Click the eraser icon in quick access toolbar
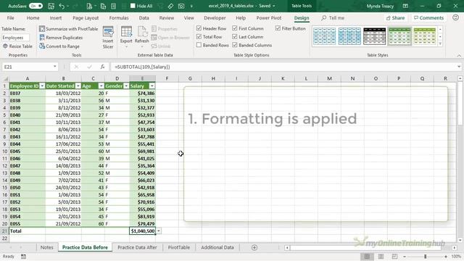464x261 pixels. coord(170,6)
